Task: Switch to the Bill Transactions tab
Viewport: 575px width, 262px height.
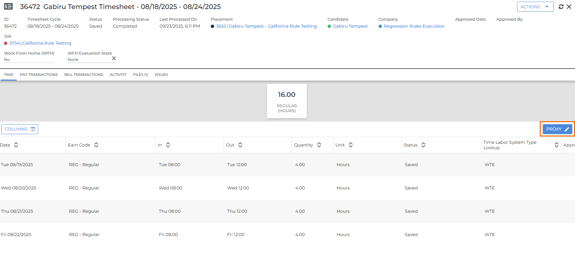Action: pos(84,75)
